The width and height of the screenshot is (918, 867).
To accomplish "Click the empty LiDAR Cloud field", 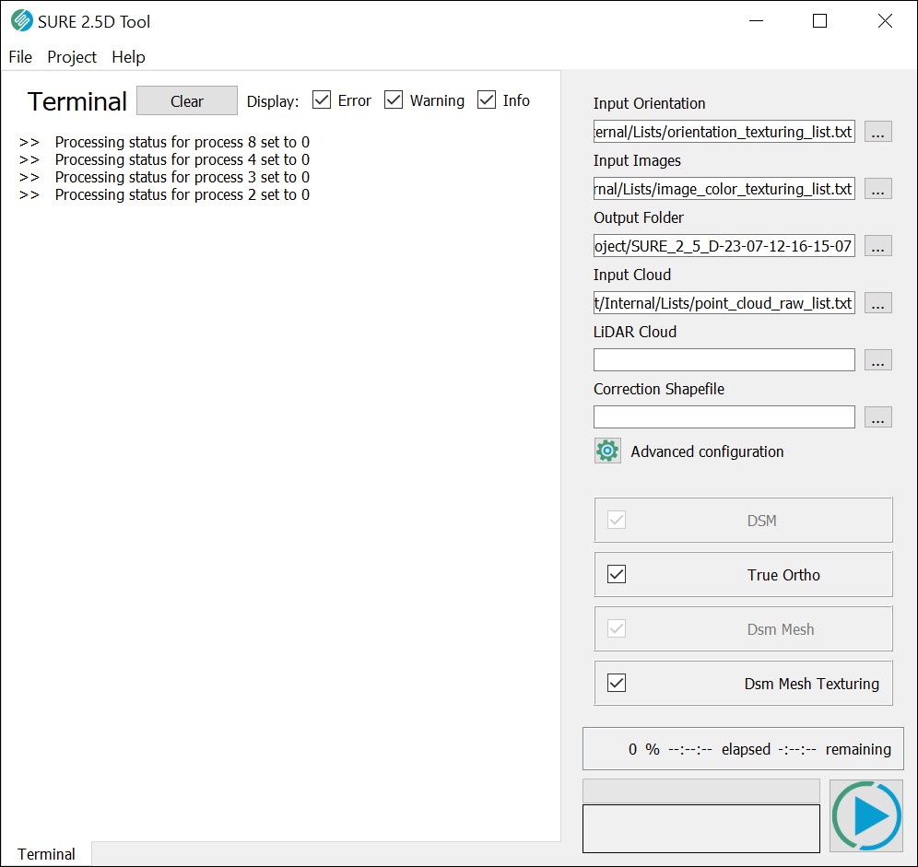I will pos(724,360).
